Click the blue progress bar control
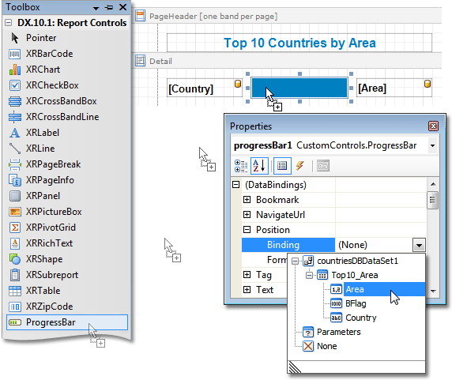452x380 pixels. 299,88
